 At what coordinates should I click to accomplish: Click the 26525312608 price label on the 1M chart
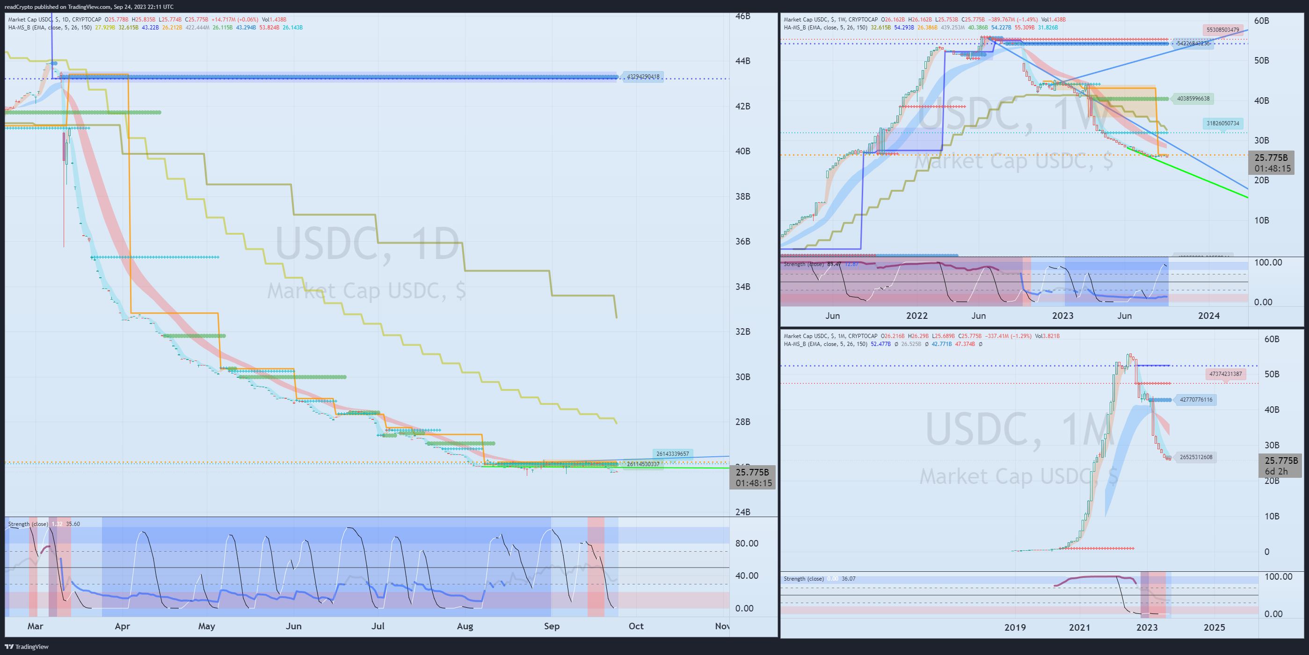1196,457
